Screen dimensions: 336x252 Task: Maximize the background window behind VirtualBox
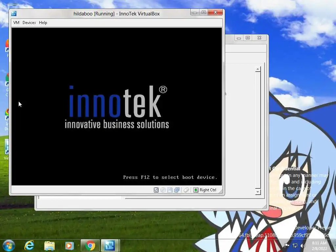pyautogui.click(x=248, y=38)
